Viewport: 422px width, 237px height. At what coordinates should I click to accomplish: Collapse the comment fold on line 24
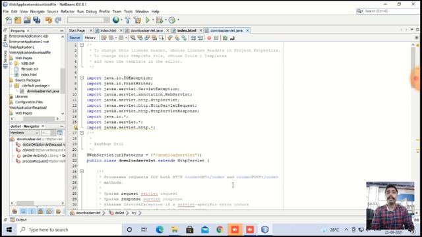point(82,171)
